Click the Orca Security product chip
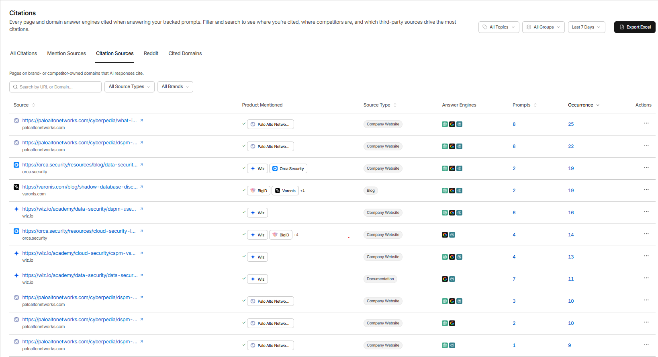The height and width of the screenshot is (357, 658). [x=288, y=168]
